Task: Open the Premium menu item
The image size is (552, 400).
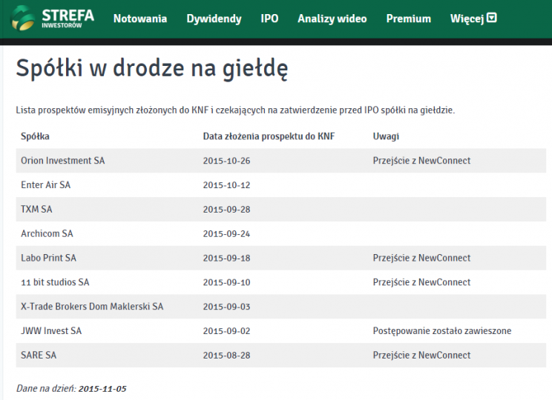Action: click(409, 19)
